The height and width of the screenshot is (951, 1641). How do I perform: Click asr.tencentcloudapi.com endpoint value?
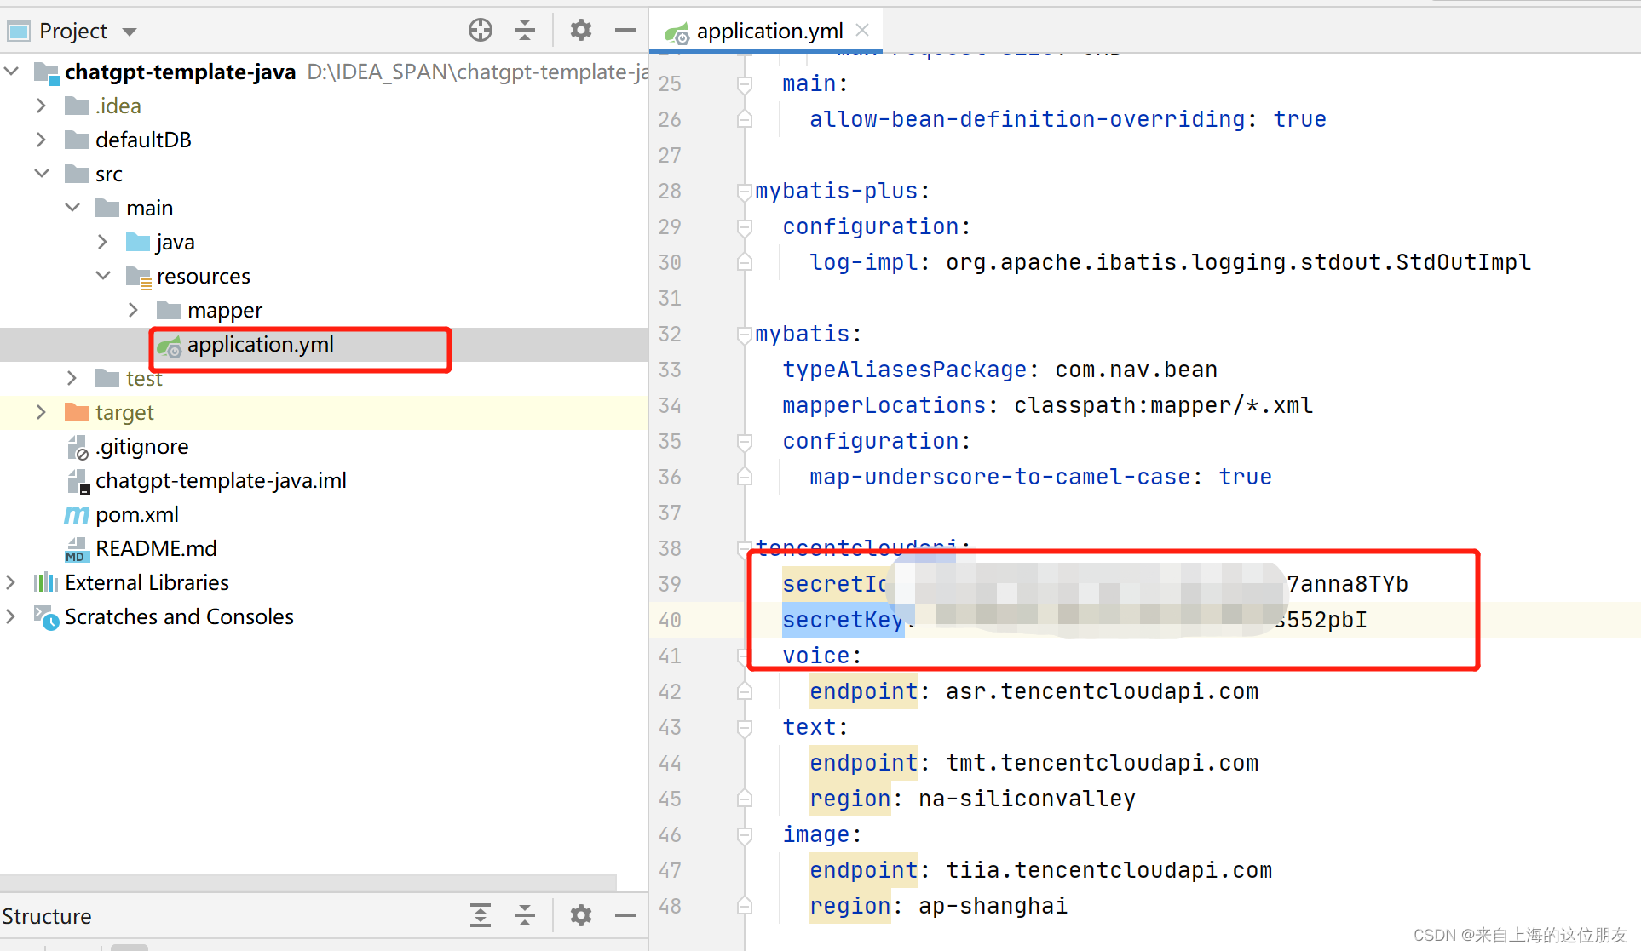(x=1102, y=691)
